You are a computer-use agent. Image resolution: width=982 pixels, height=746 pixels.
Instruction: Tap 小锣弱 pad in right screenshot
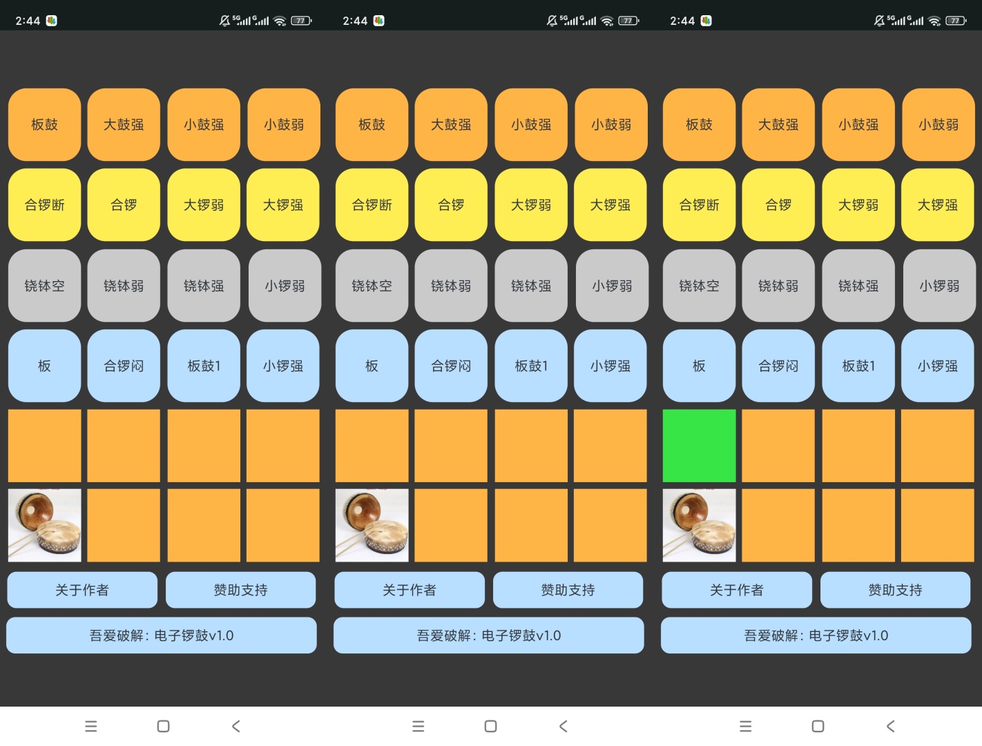point(939,285)
